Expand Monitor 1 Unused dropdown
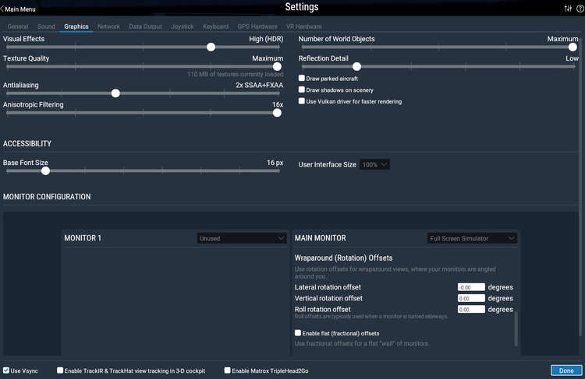585x379 pixels. pos(242,238)
